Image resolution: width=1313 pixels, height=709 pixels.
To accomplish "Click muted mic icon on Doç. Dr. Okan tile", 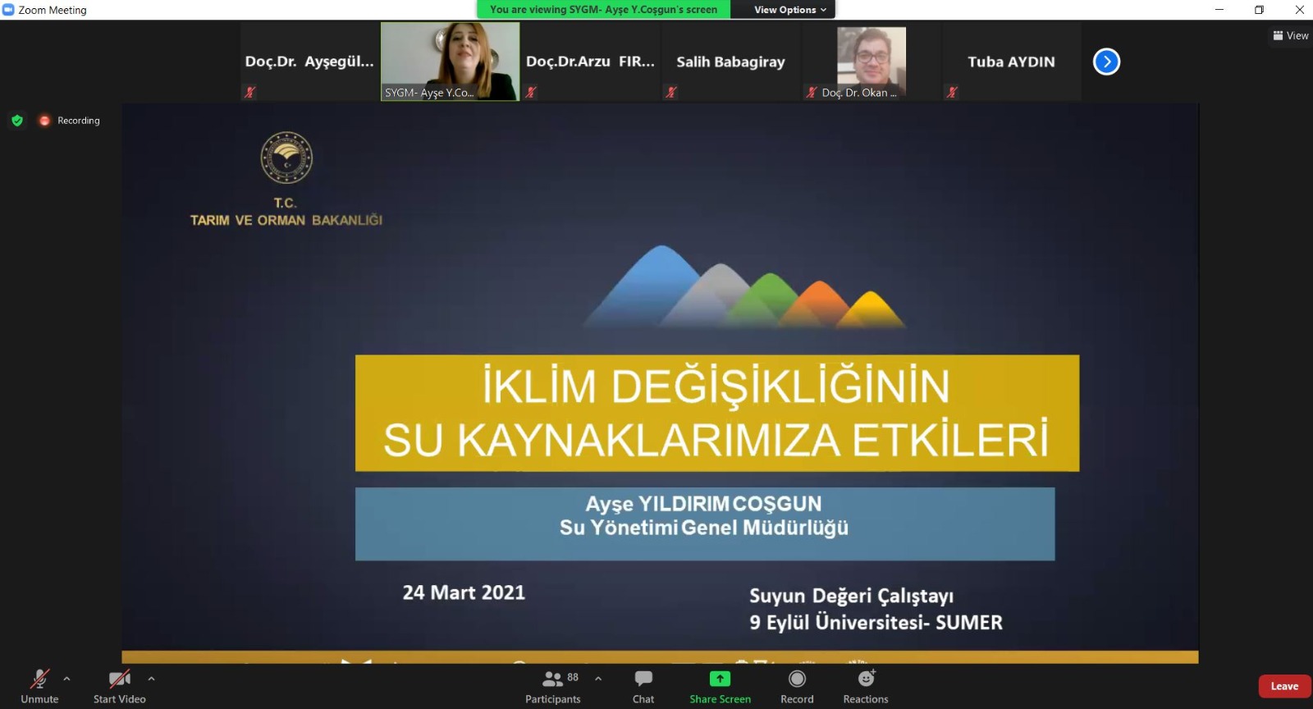I will click(812, 92).
